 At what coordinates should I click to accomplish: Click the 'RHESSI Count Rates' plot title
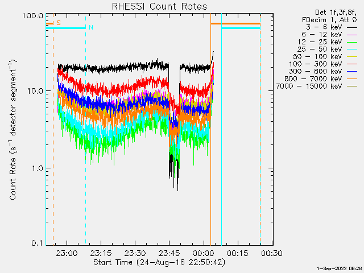coord(159,6)
